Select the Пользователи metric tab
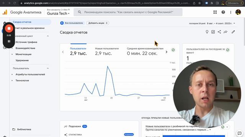The height and width of the screenshot is (137, 245). pos(78,51)
